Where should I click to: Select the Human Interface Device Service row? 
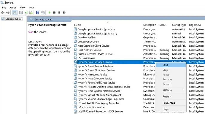pyautogui.click(x=139, y=54)
